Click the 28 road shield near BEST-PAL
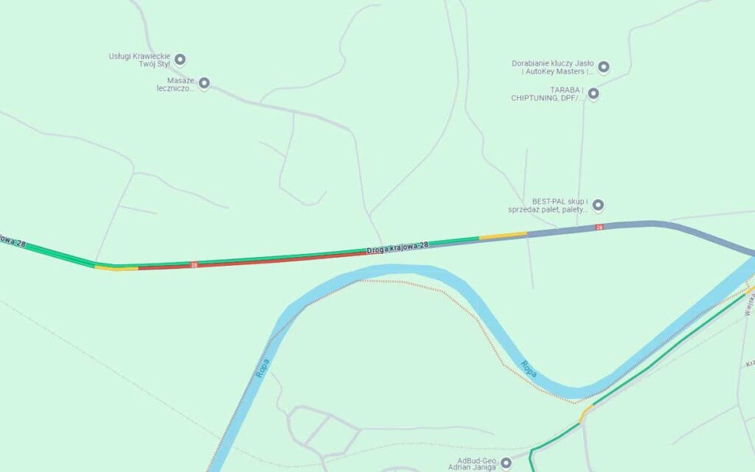The height and width of the screenshot is (472, 755). pyautogui.click(x=599, y=228)
